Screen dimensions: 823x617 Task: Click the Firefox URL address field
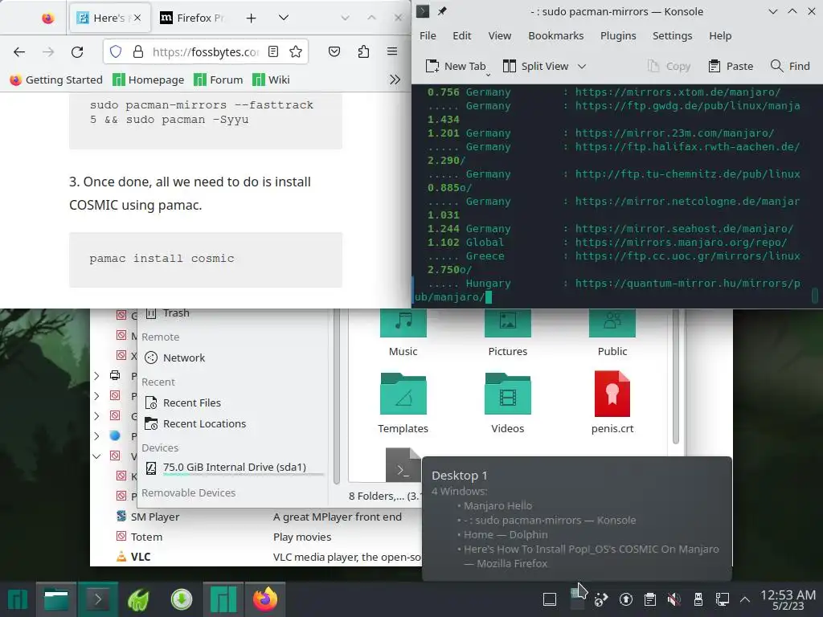[x=206, y=51]
